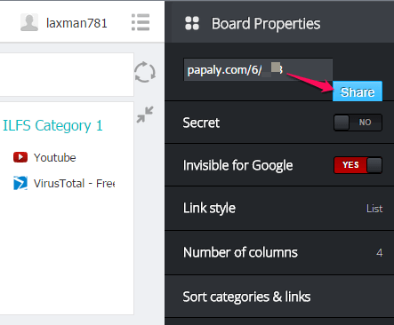Open the Youtube bookmark link
Viewport: 394px width, 325px height.
coord(55,157)
